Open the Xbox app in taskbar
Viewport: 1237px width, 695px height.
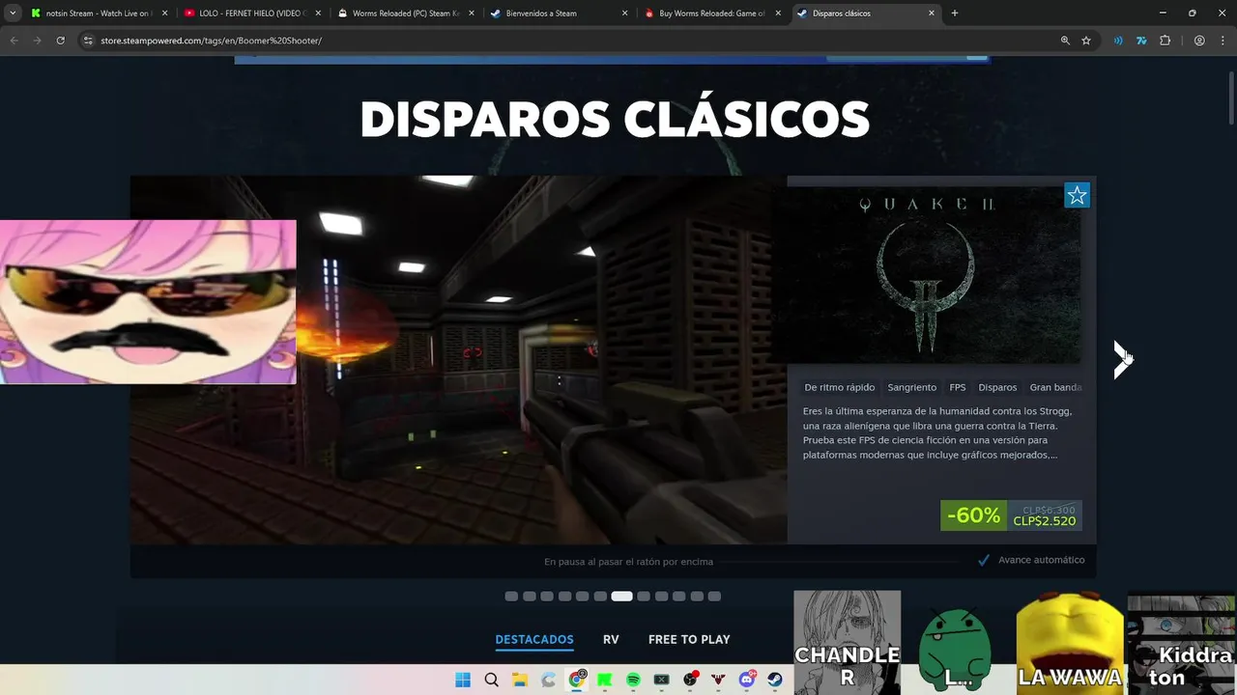[661, 680]
